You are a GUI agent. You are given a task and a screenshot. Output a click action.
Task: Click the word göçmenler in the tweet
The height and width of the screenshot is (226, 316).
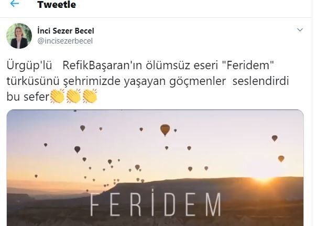(198, 82)
